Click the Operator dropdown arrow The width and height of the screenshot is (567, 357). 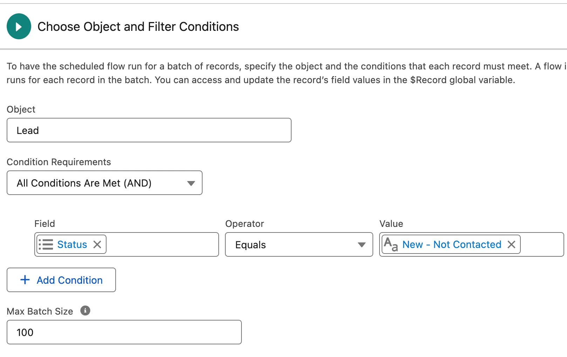coord(362,245)
